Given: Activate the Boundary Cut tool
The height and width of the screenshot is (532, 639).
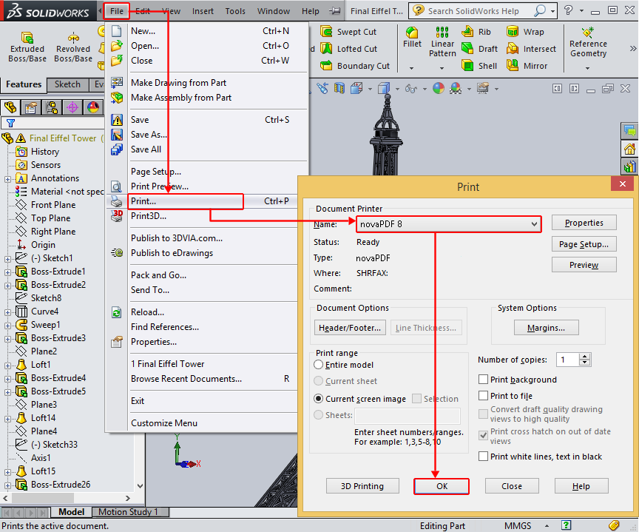Looking at the screenshot, I should 355,65.
